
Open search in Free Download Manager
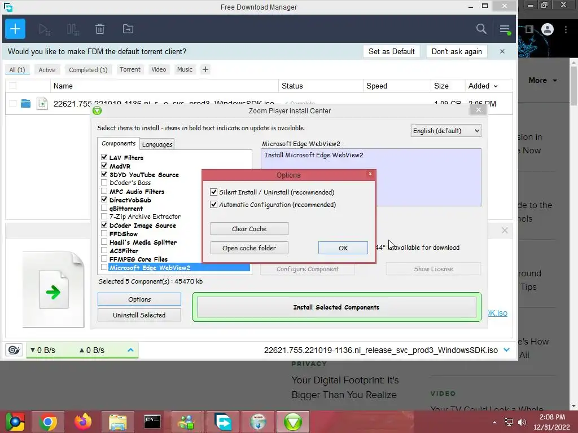click(x=481, y=29)
